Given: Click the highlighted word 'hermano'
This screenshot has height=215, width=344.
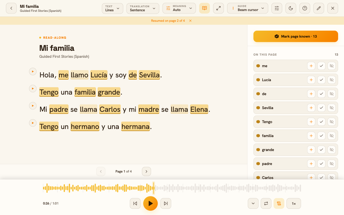Looking at the screenshot, I should tap(85, 127).
